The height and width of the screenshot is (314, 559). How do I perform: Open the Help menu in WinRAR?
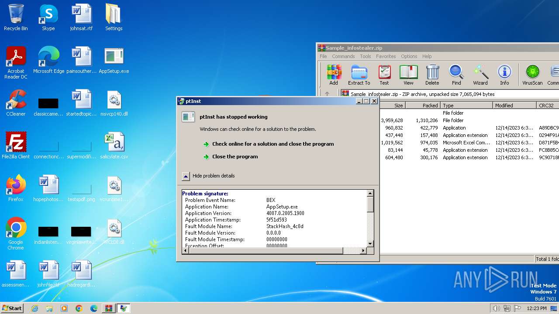(x=427, y=56)
